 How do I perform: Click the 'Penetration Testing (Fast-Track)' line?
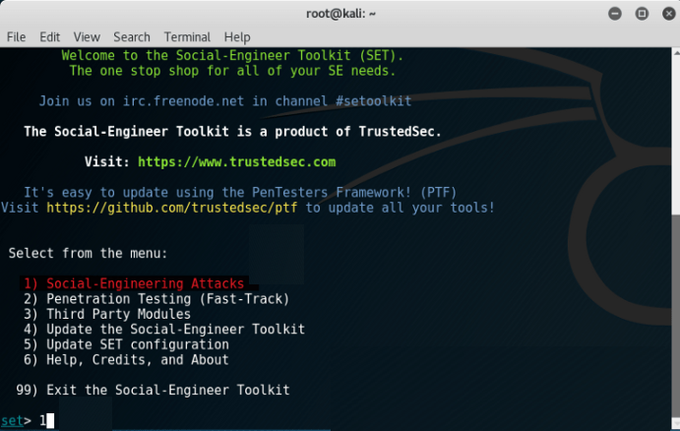156,299
